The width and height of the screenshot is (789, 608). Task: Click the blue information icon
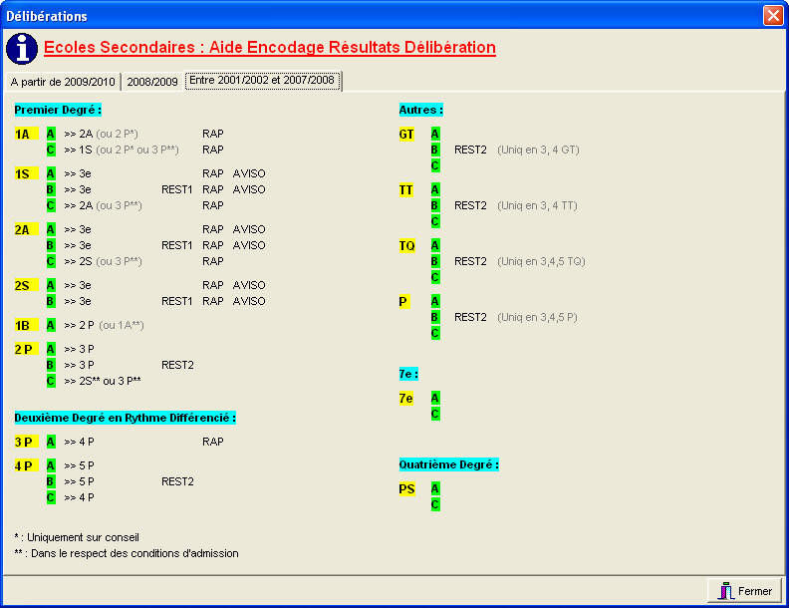pyautogui.click(x=22, y=49)
